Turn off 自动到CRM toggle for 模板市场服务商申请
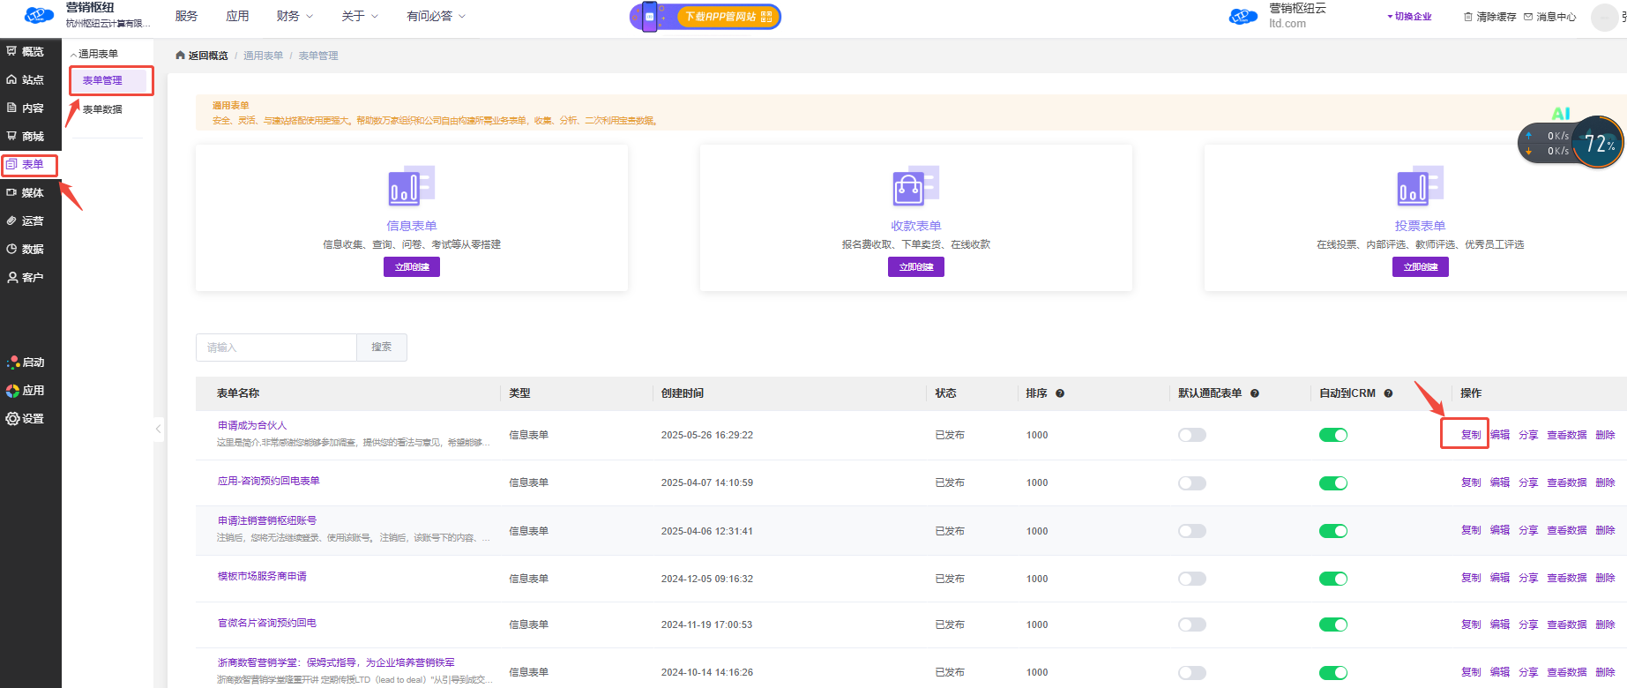The width and height of the screenshot is (1627, 688). pos(1332,579)
